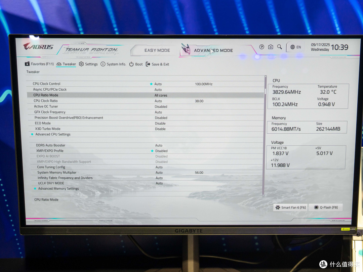Click the AORUS logo
Screen dimensions: 363x272
coord(38,47)
